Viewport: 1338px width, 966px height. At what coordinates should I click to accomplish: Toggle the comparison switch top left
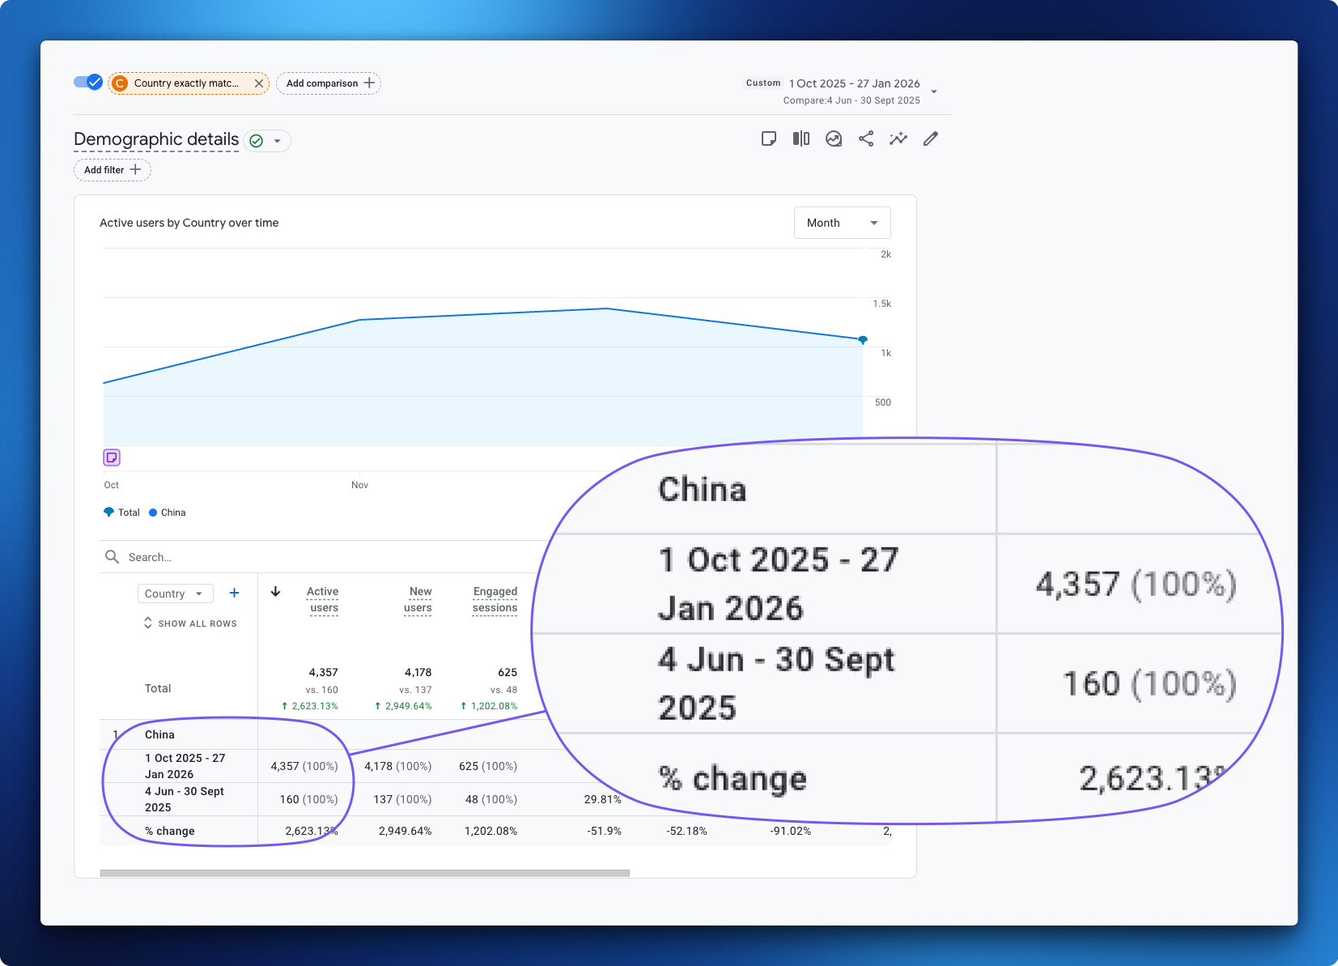(x=87, y=81)
